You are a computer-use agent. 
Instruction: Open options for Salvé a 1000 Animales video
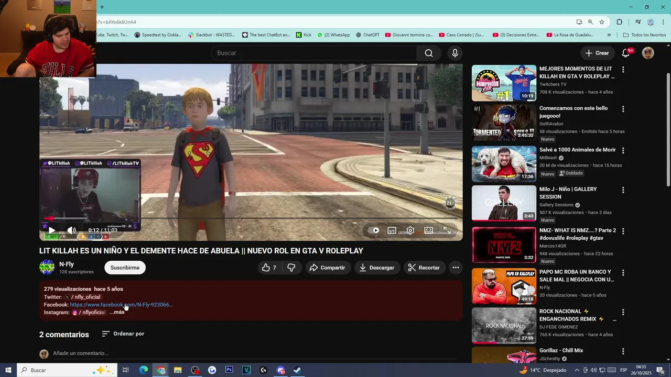[623, 150]
